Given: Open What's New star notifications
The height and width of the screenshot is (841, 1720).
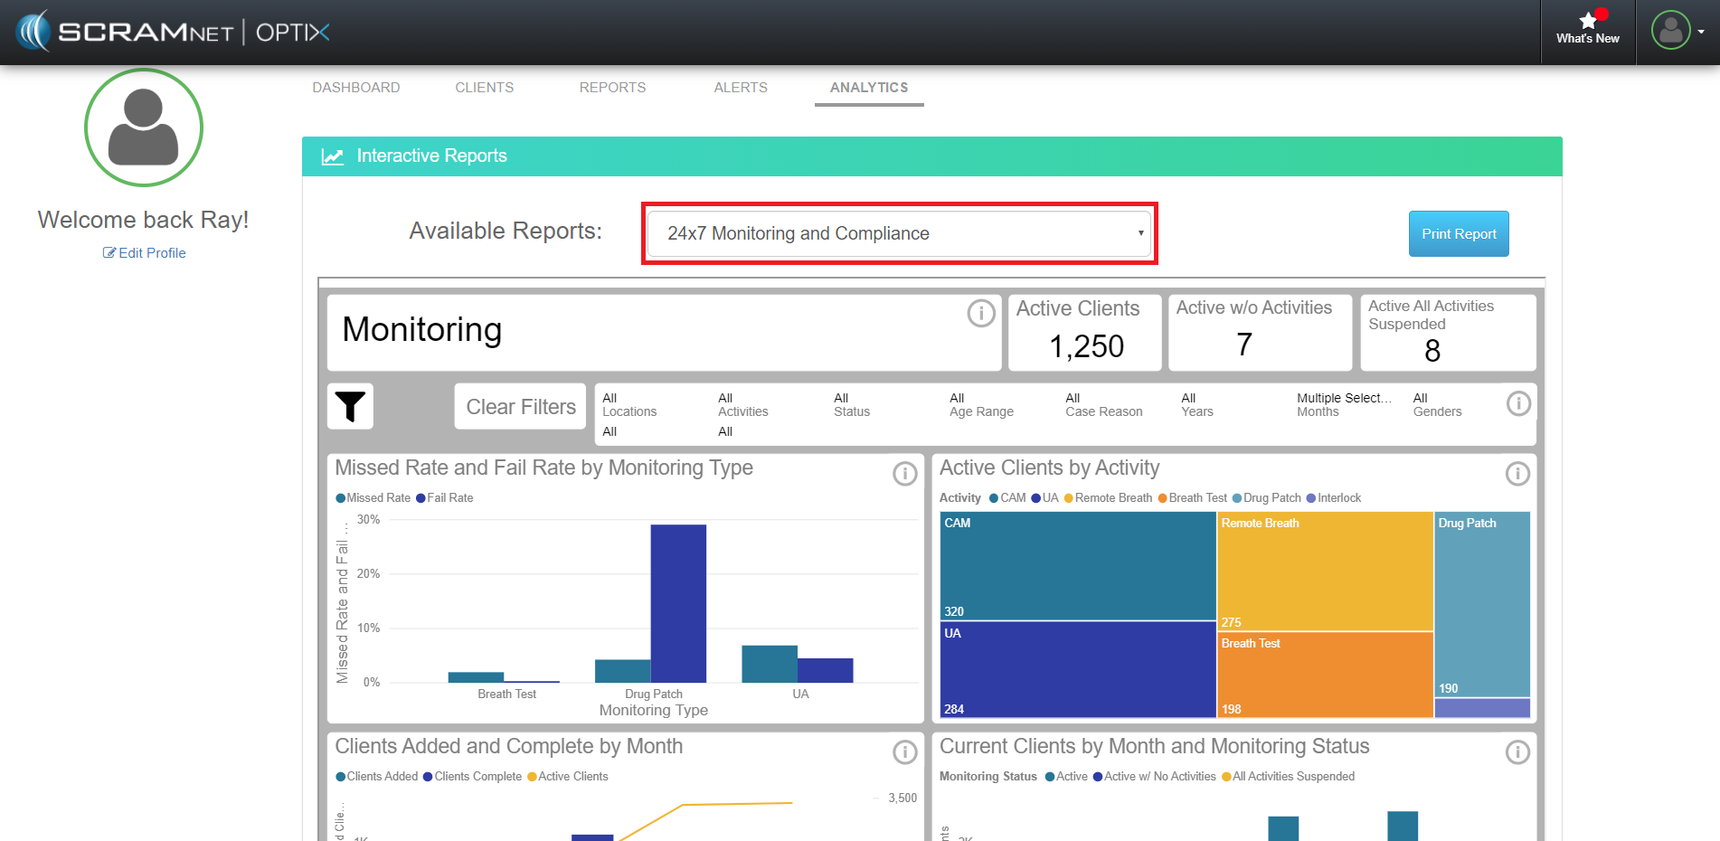Looking at the screenshot, I should tap(1587, 29).
